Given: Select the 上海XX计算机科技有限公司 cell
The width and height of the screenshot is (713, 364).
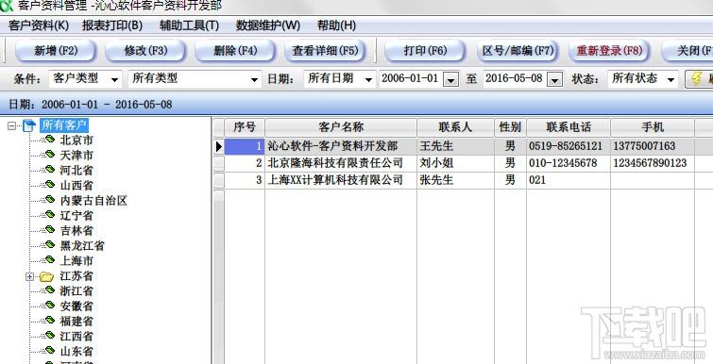Looking at the screenshot, I should tap(341, 180).
